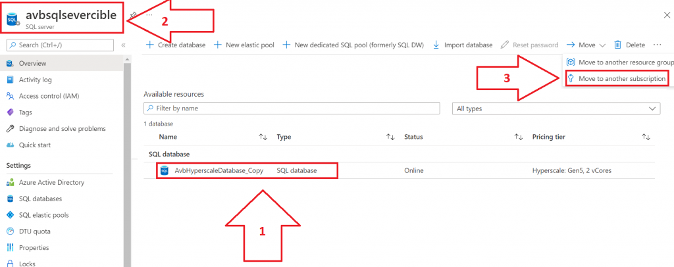Choose Move to another subscription
674x267 pixels.
coord(617,79)
